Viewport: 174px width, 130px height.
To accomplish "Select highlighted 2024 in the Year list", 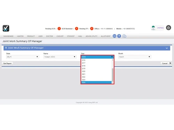I will [96, 83].
